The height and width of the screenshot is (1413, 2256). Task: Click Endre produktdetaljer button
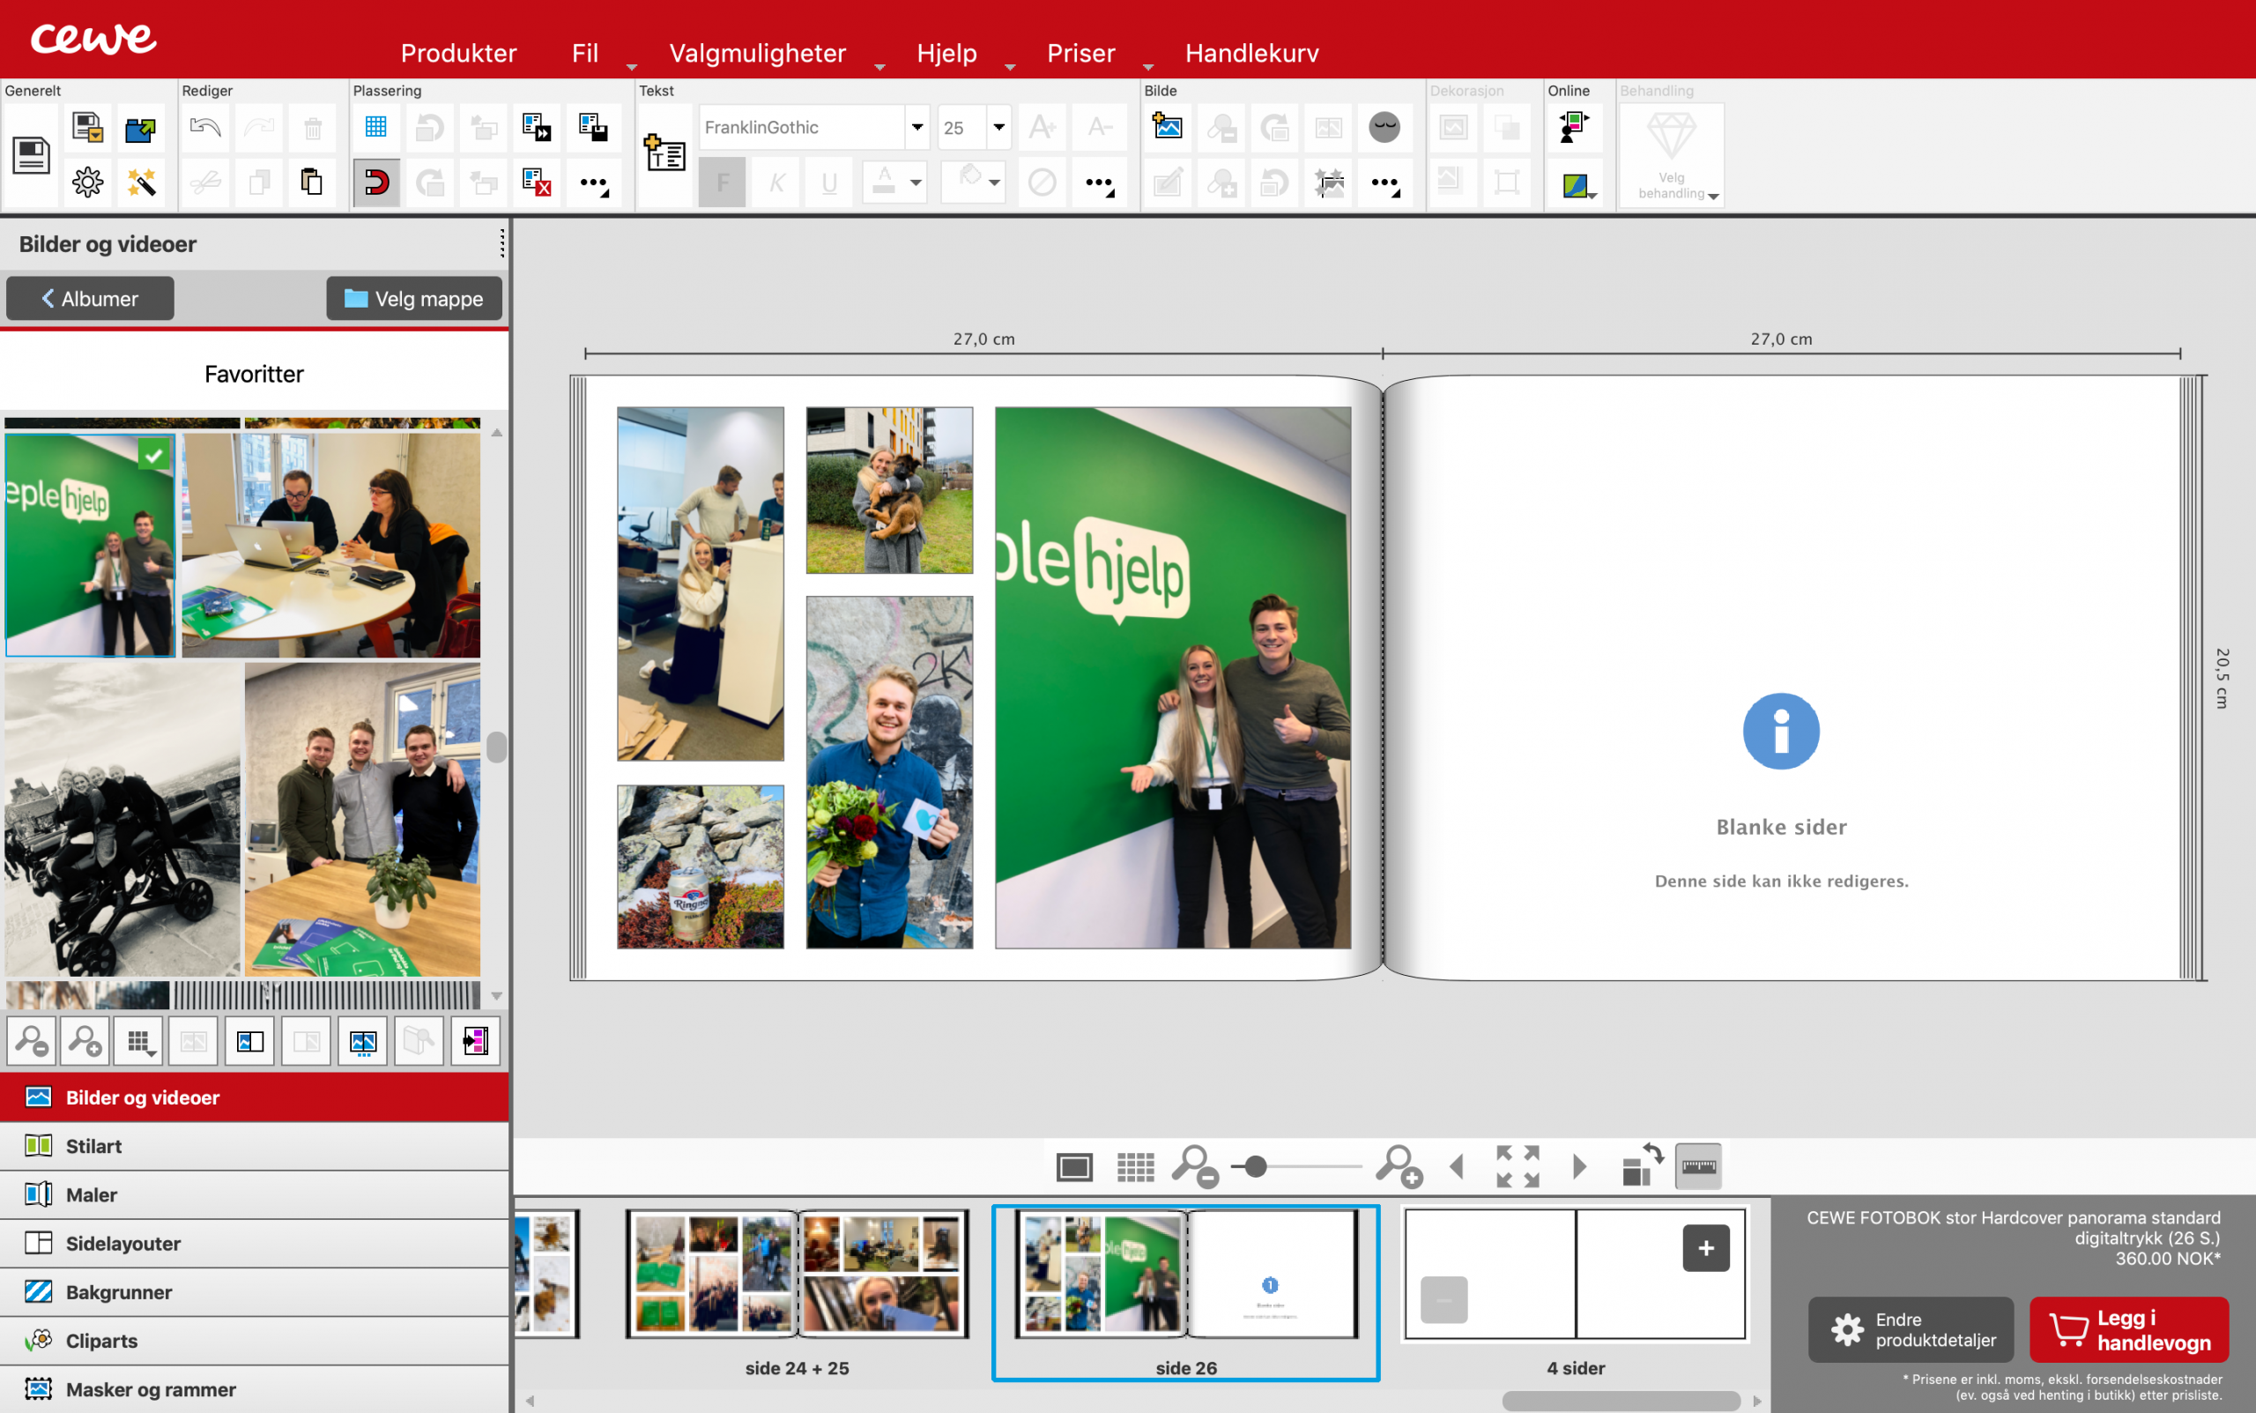click(1911, 1330)
